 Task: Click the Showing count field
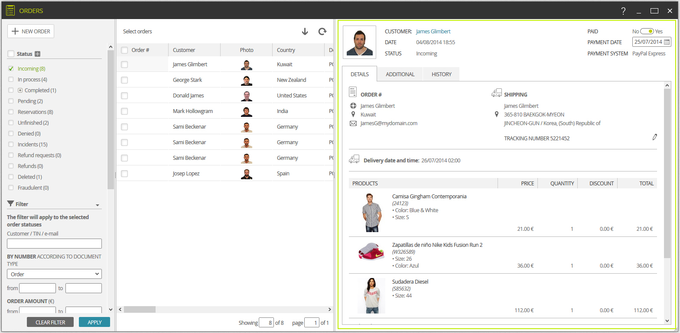266,323
